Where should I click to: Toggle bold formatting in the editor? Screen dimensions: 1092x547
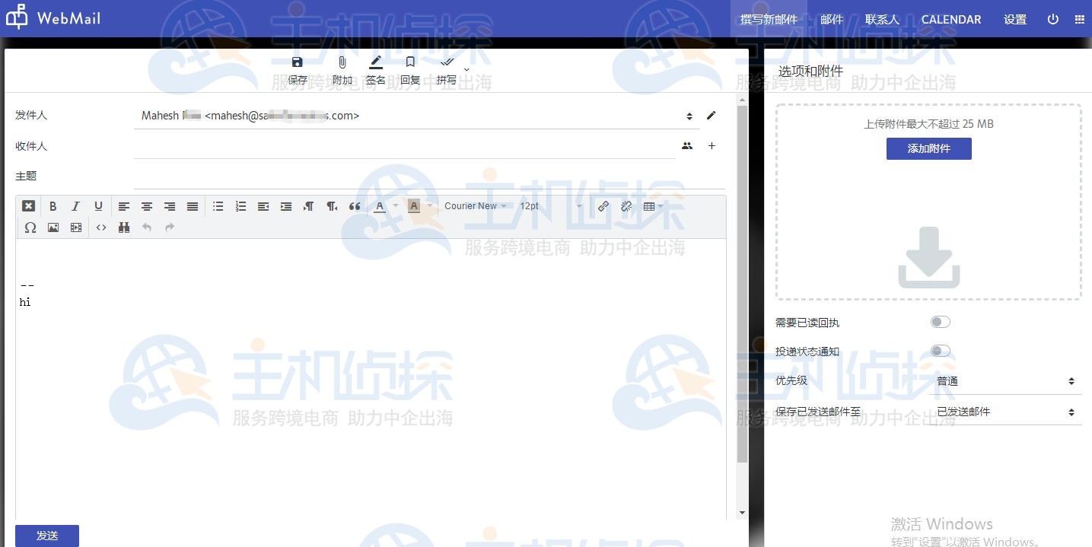[x=53, y=205]
